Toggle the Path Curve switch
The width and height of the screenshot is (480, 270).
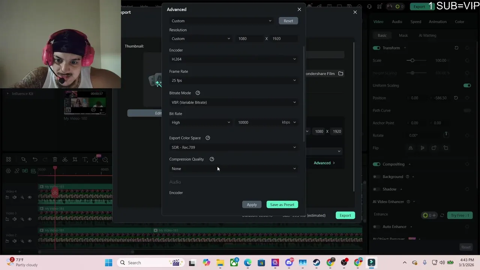click(x=467, y=111)
